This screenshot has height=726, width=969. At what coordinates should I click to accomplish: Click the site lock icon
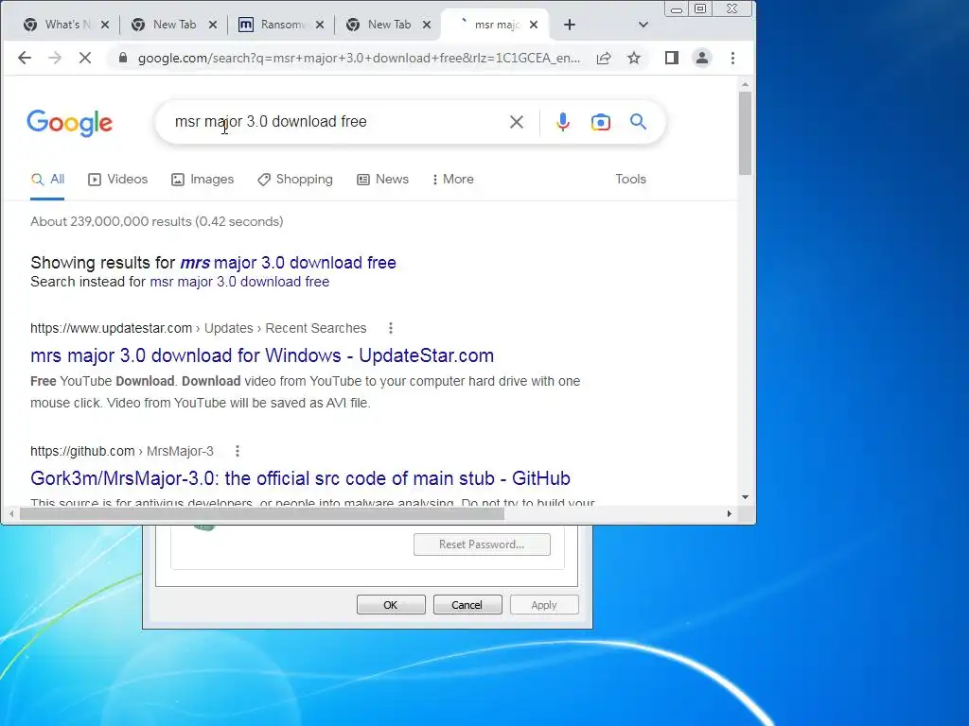click(123, 58)
